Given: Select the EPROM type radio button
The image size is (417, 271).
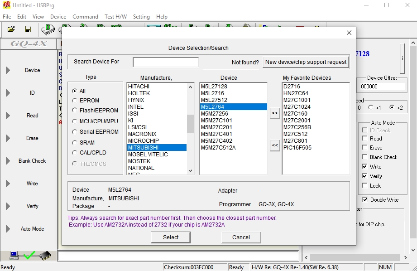Looking at the screenshot, I should click(x=74, y=101).
